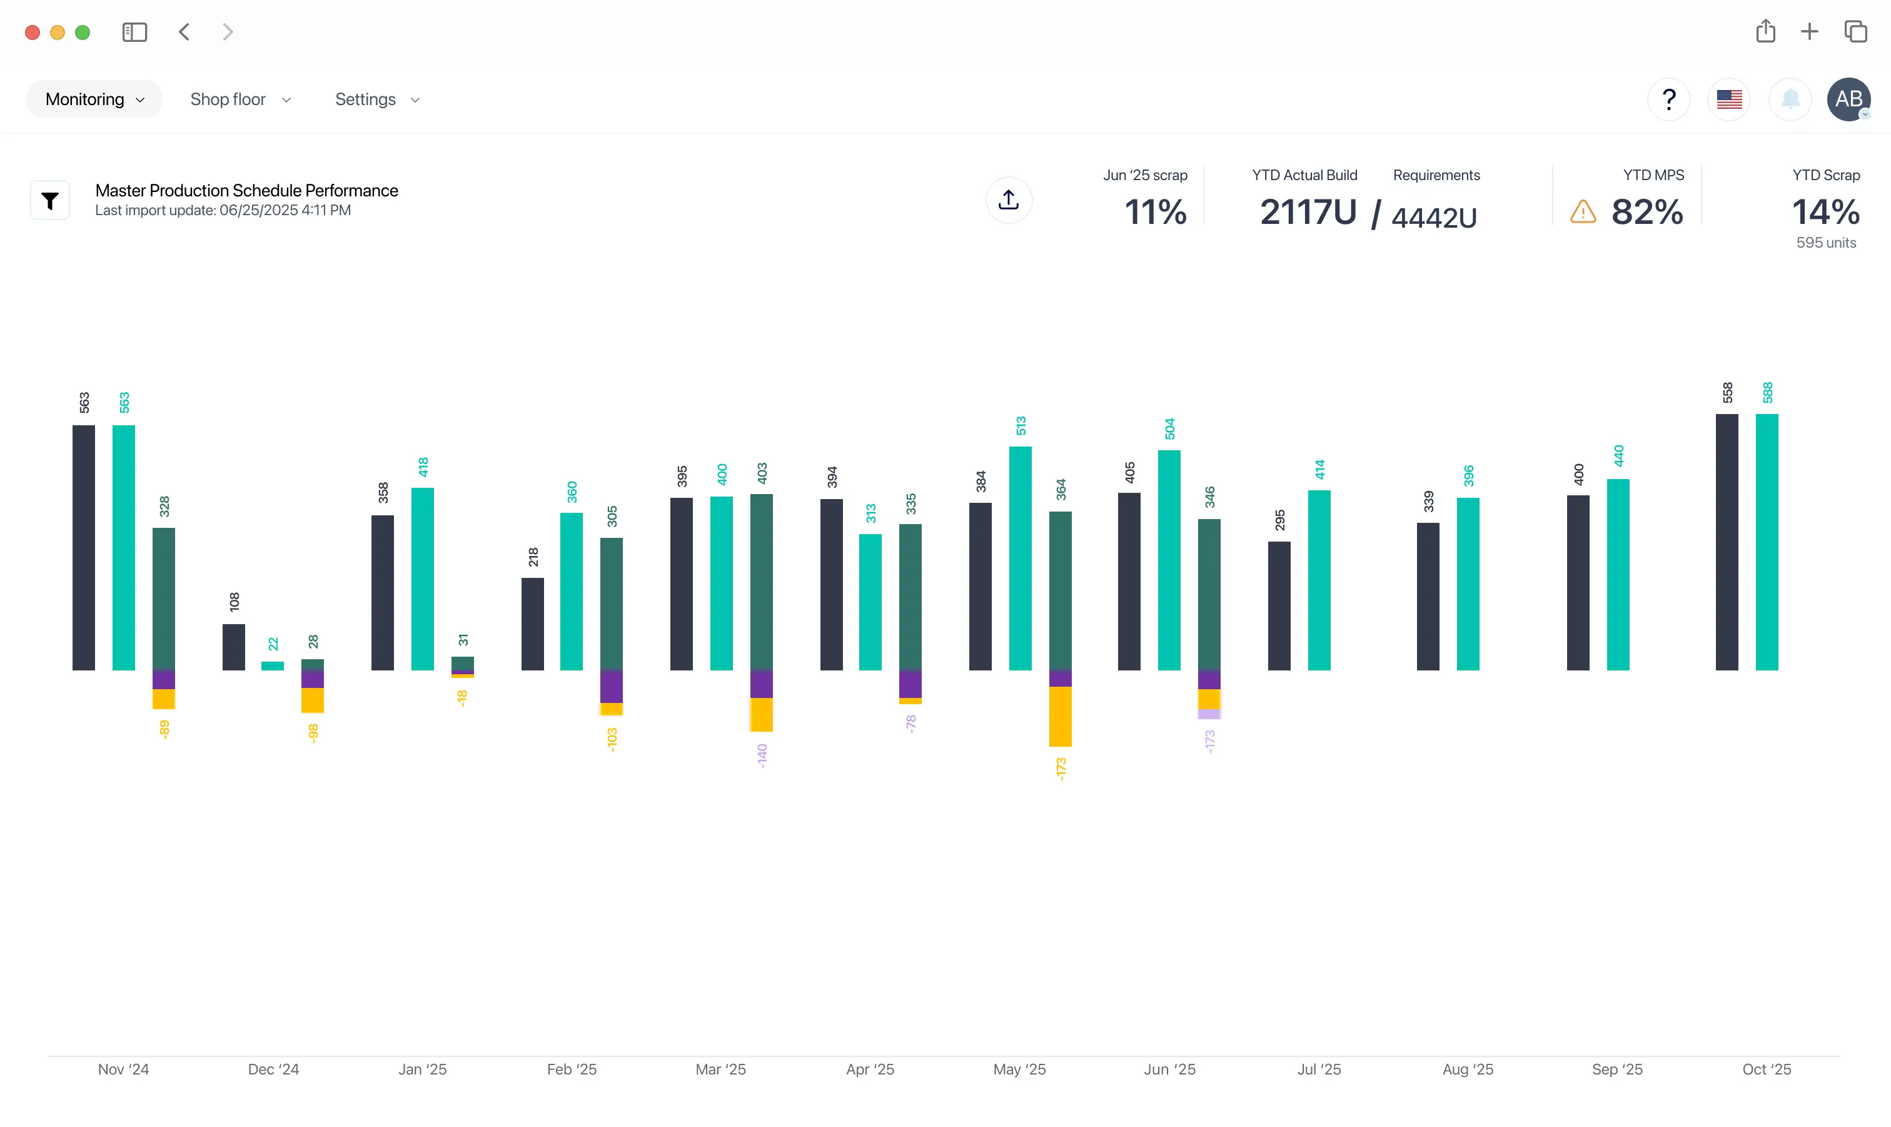Click the export upload icon

click(1008, 200)
